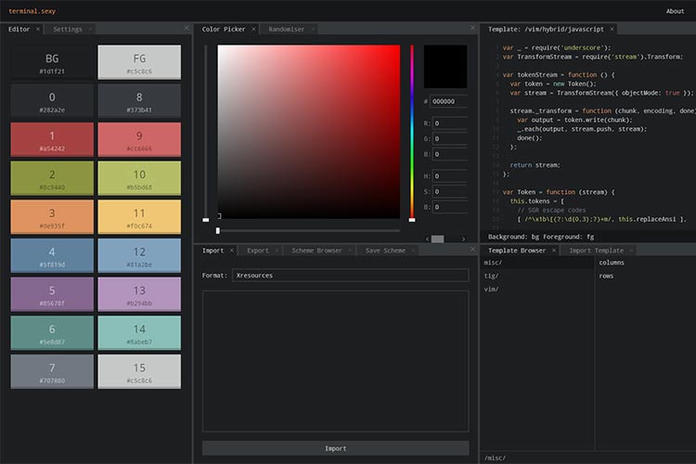
Task: Open the Export tab
Action: (258, 251)
